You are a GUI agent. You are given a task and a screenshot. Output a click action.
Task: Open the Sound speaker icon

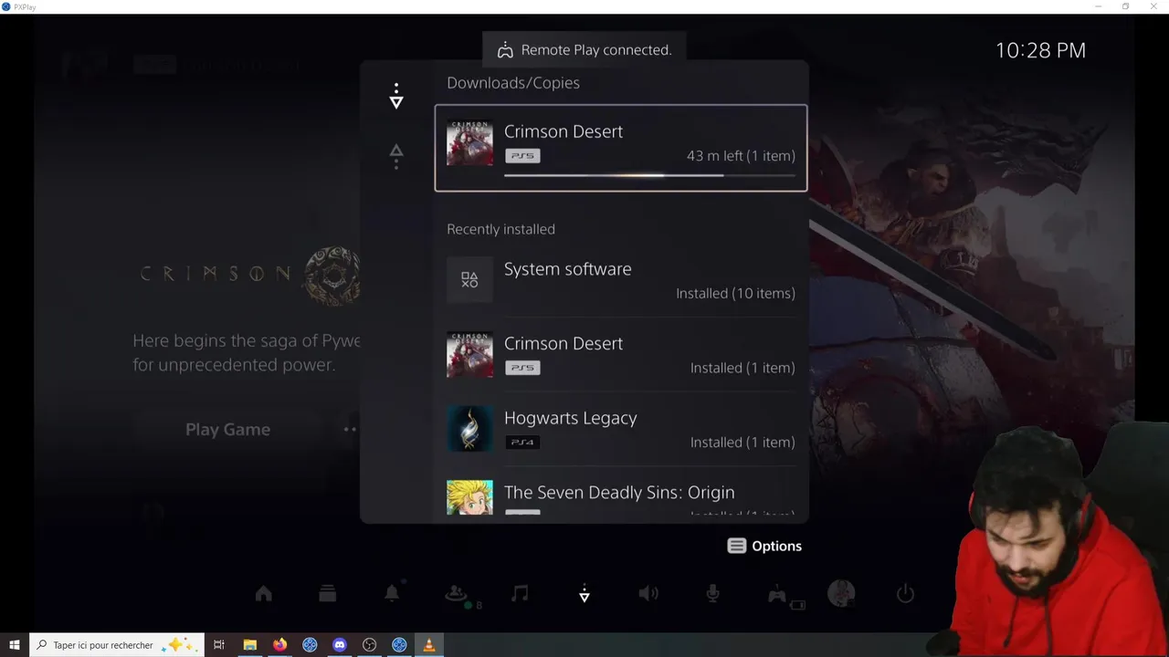[x=648, y=594]
